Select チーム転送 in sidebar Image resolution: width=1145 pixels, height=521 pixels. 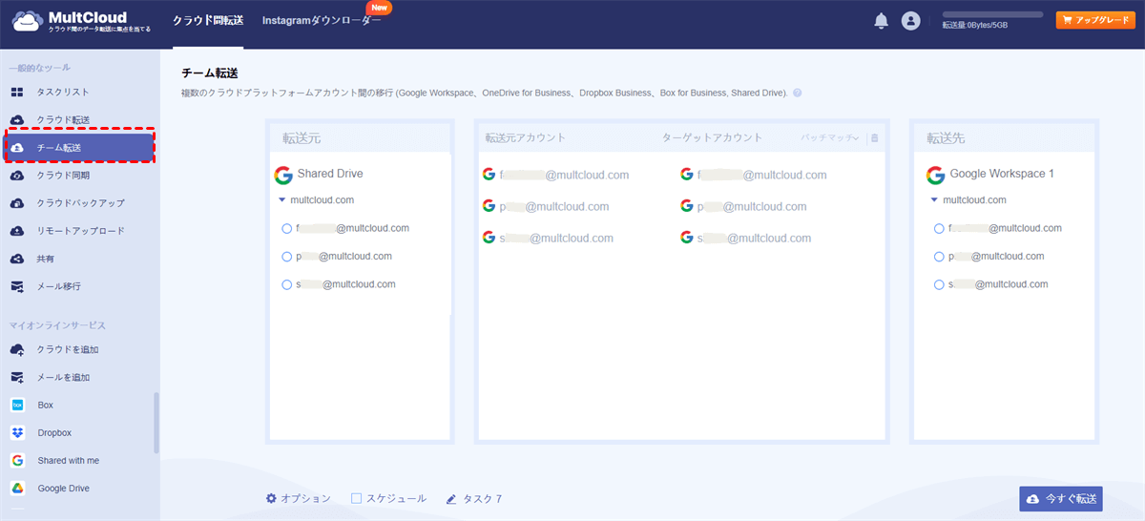(x=80, y=148)
